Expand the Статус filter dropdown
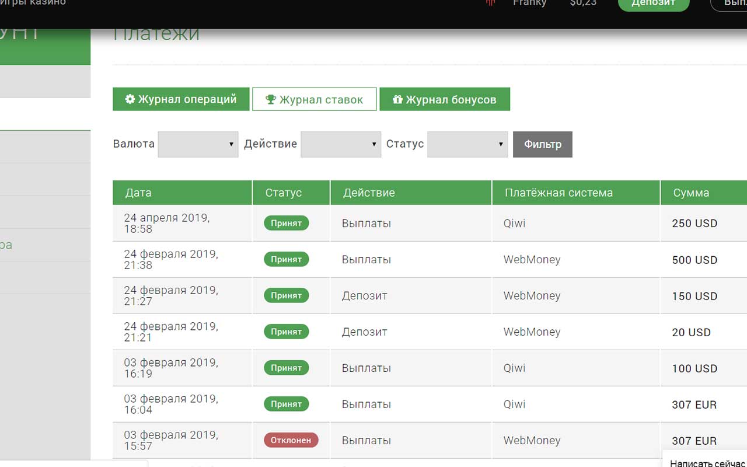Screen dimensions: 747x467 click(467, 144)
